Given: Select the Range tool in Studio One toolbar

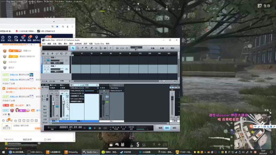Looking at the screenshot, I should pos(77,48).
